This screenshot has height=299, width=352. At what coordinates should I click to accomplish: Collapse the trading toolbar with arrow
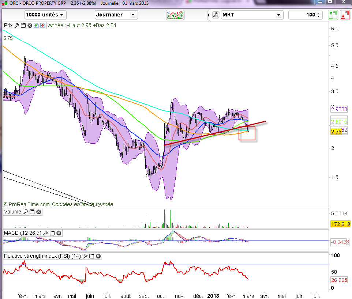(x=209, y=15)
